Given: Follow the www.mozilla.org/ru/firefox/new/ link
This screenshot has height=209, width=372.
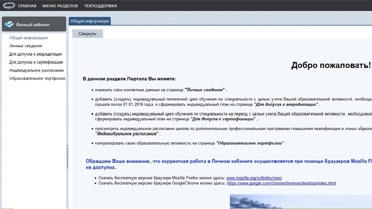Looking at the screenshot, I should (254, 178).
